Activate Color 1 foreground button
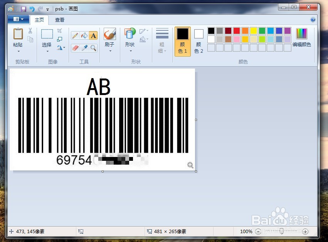The height and width of the screenshot is (242, 328). [x=183, y=41]
